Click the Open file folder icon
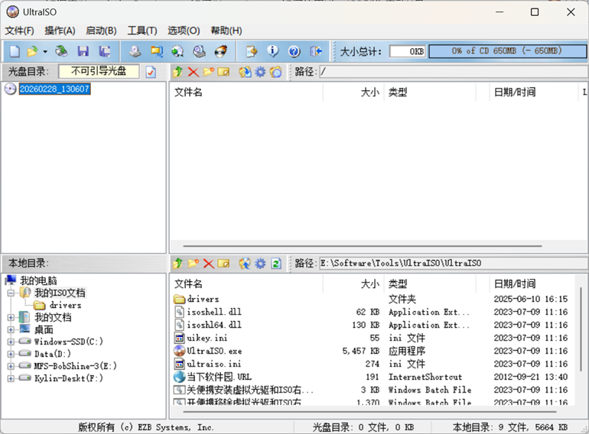The image size is (589, 434). tap(32, 51)
